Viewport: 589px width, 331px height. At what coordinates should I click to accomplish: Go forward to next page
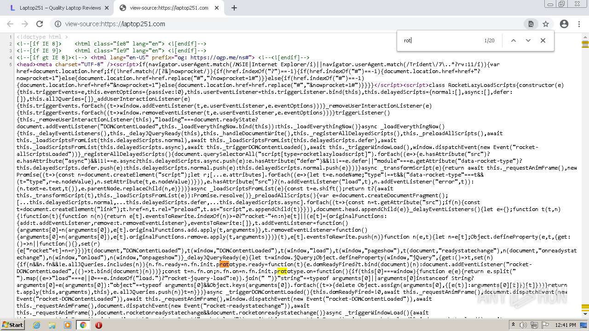tap(25, 24)
